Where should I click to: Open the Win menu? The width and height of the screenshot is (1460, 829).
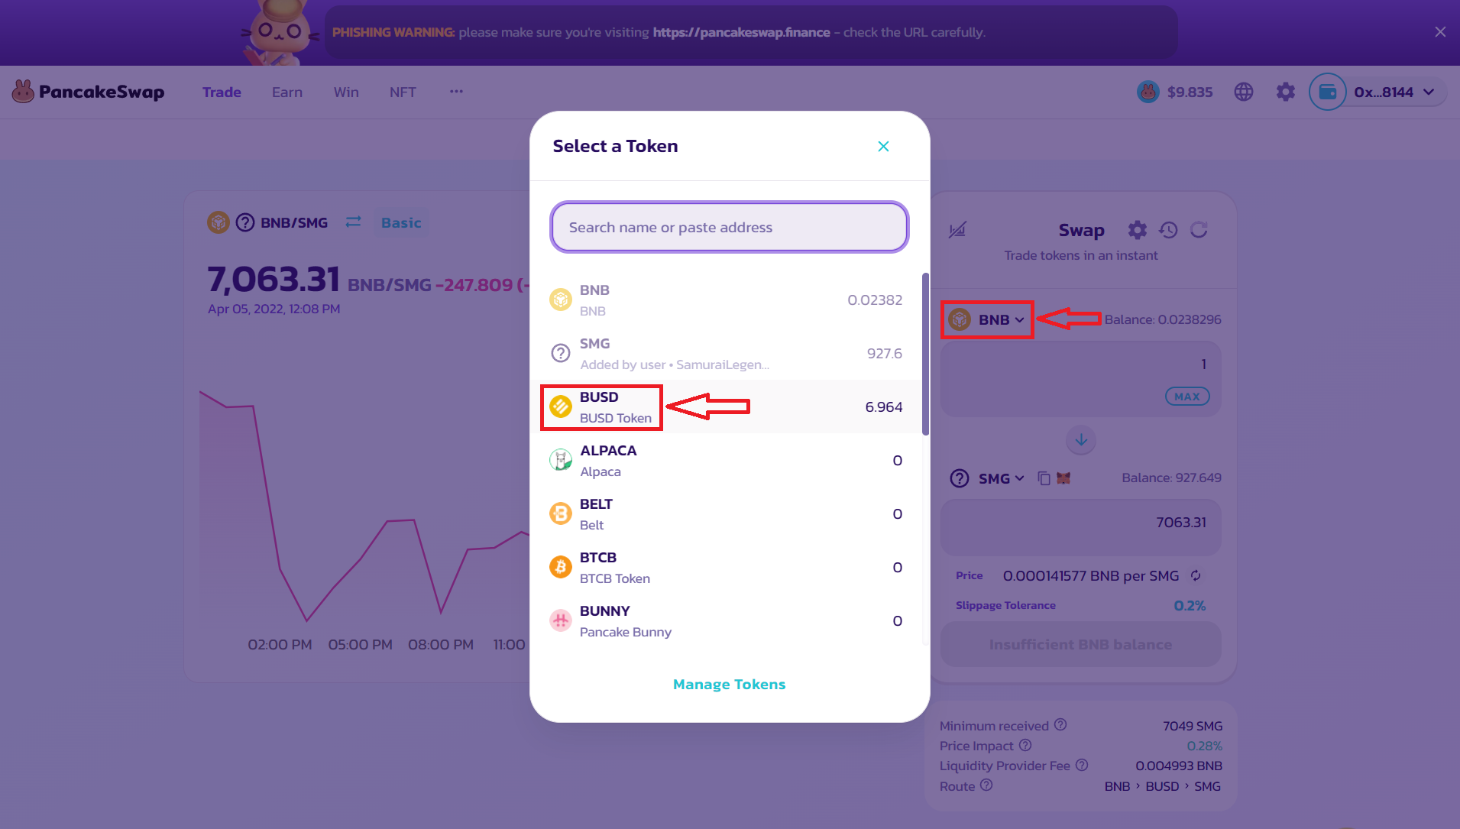(x=346, y=92)
